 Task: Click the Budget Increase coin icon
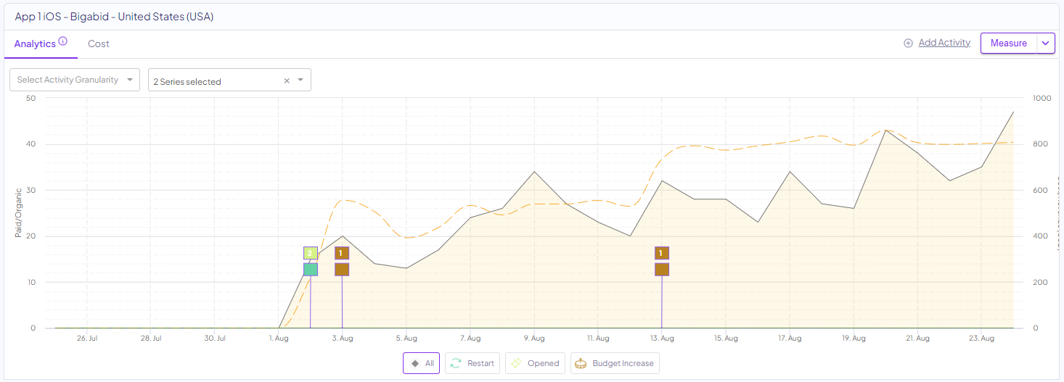pos(580,363)
